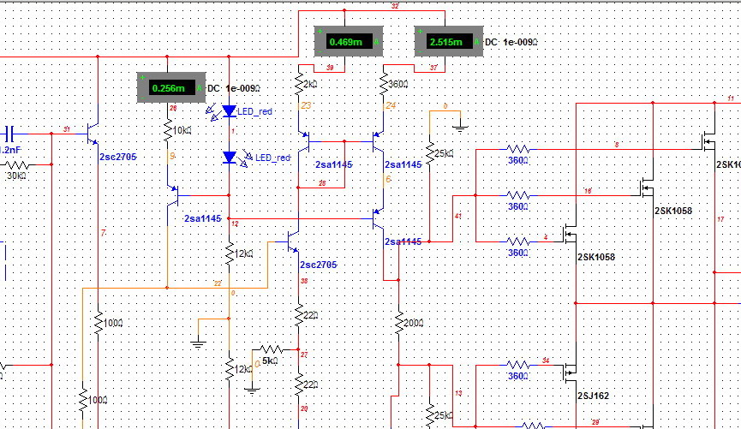
Task: Select the black 360Ω resistor above net 24
Action: click(383, 84)
